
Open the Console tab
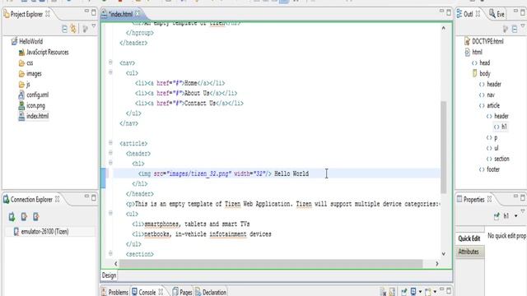(147, 293)
